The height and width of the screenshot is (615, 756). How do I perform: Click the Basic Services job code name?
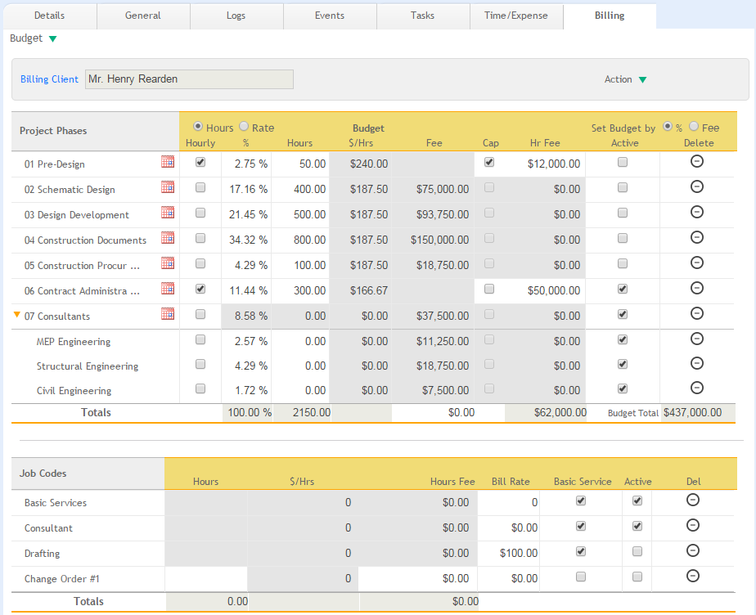point(56,503)
